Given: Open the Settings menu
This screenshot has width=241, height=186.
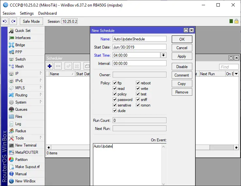Looking at the screenshot, I should click(x=27, y=13).
